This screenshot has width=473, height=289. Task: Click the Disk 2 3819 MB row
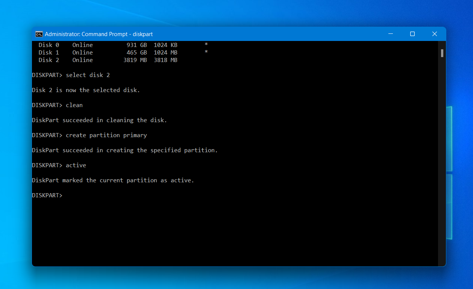coord(108,60)
